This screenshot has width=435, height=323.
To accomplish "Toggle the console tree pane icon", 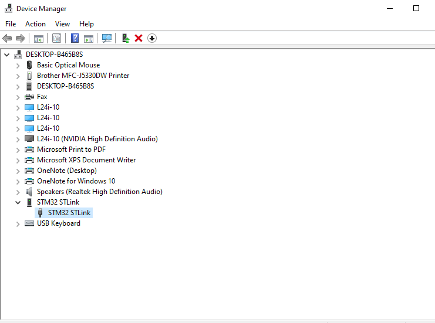I will point(39,38).
